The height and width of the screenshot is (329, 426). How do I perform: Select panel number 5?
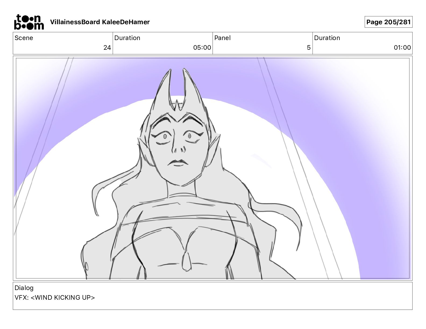[x=309, y=48]
